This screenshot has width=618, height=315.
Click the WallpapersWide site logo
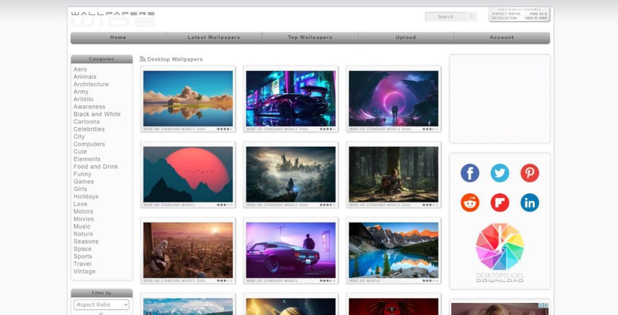pos(113,19)
